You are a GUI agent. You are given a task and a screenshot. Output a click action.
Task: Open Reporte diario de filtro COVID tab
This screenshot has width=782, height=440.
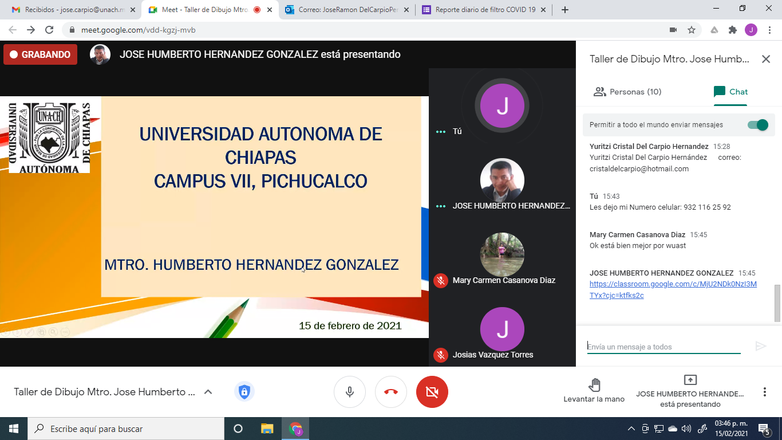click(x=485, y=10)
